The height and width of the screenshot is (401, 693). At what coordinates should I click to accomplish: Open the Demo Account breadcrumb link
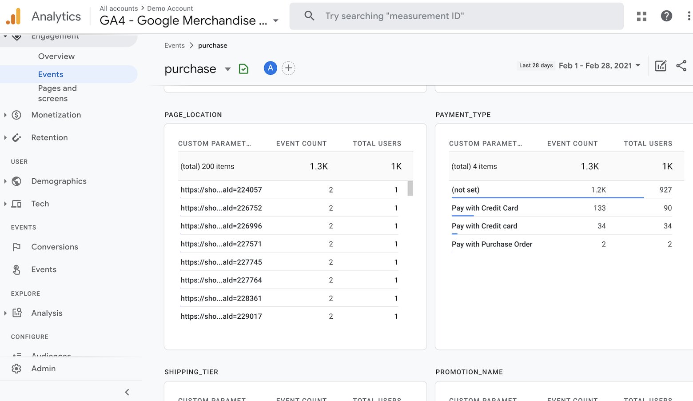pos(170,8)
